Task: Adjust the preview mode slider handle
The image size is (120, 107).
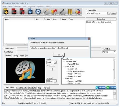Action: tap(52, 69)
